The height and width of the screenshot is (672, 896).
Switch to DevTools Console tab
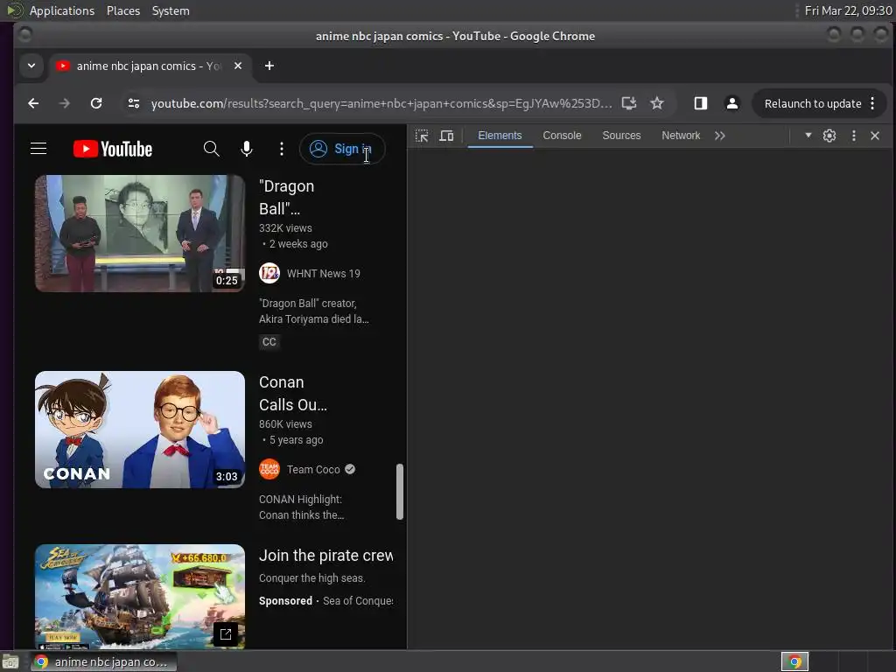coord(562,136)
